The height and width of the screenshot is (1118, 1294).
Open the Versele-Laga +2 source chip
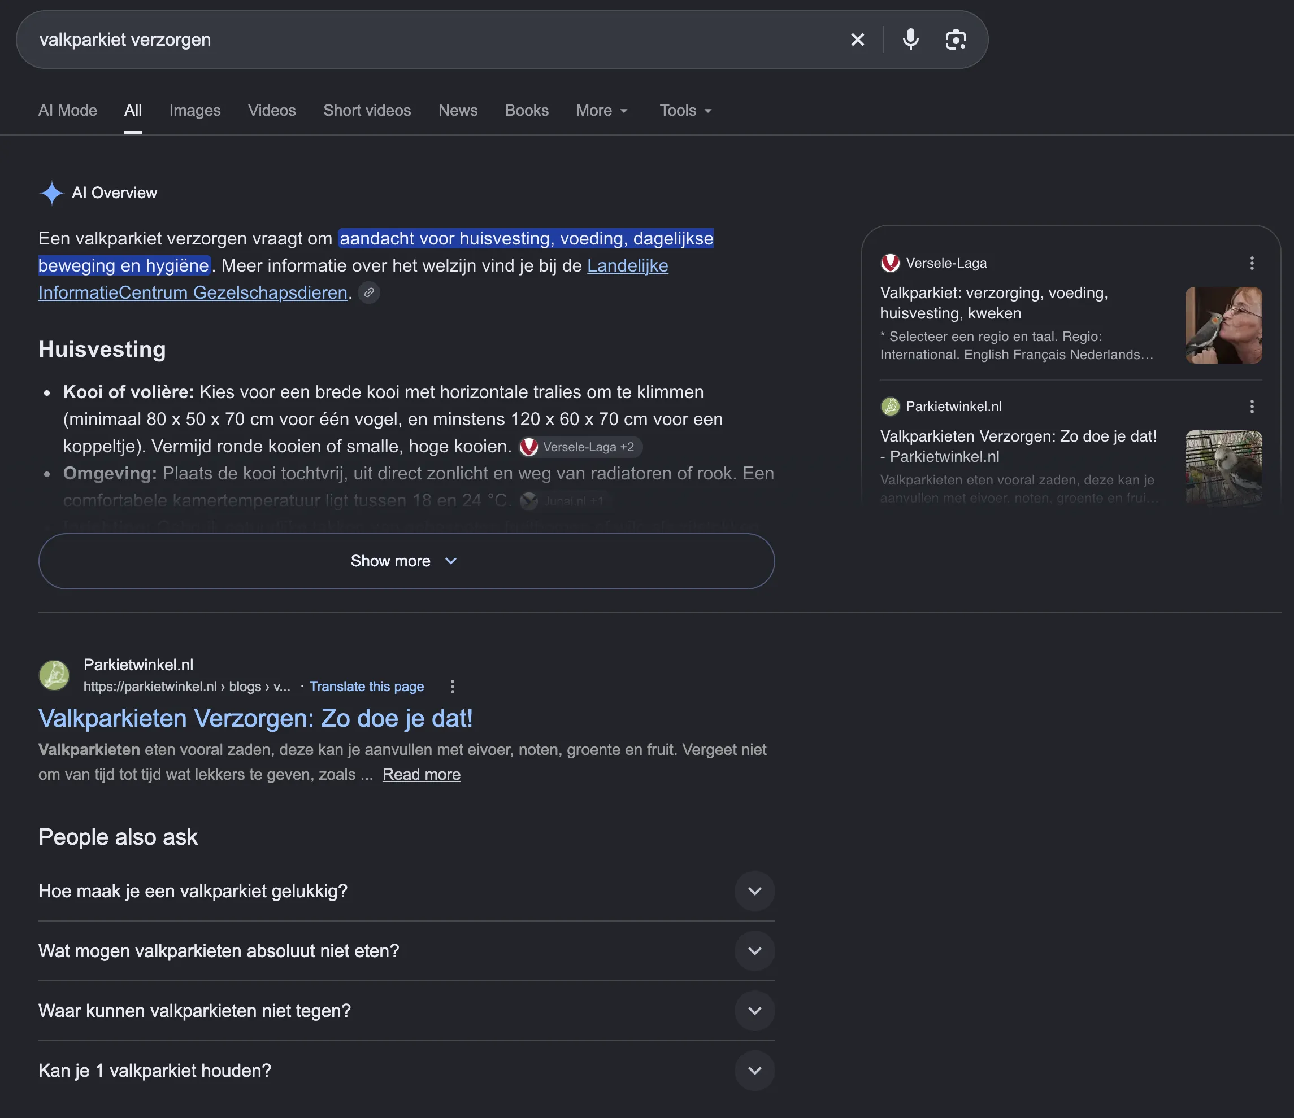580,447
